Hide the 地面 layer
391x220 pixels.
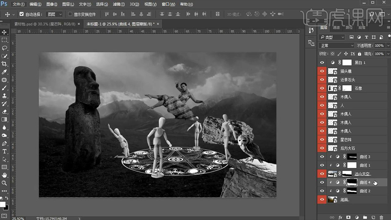pos(322,199)
